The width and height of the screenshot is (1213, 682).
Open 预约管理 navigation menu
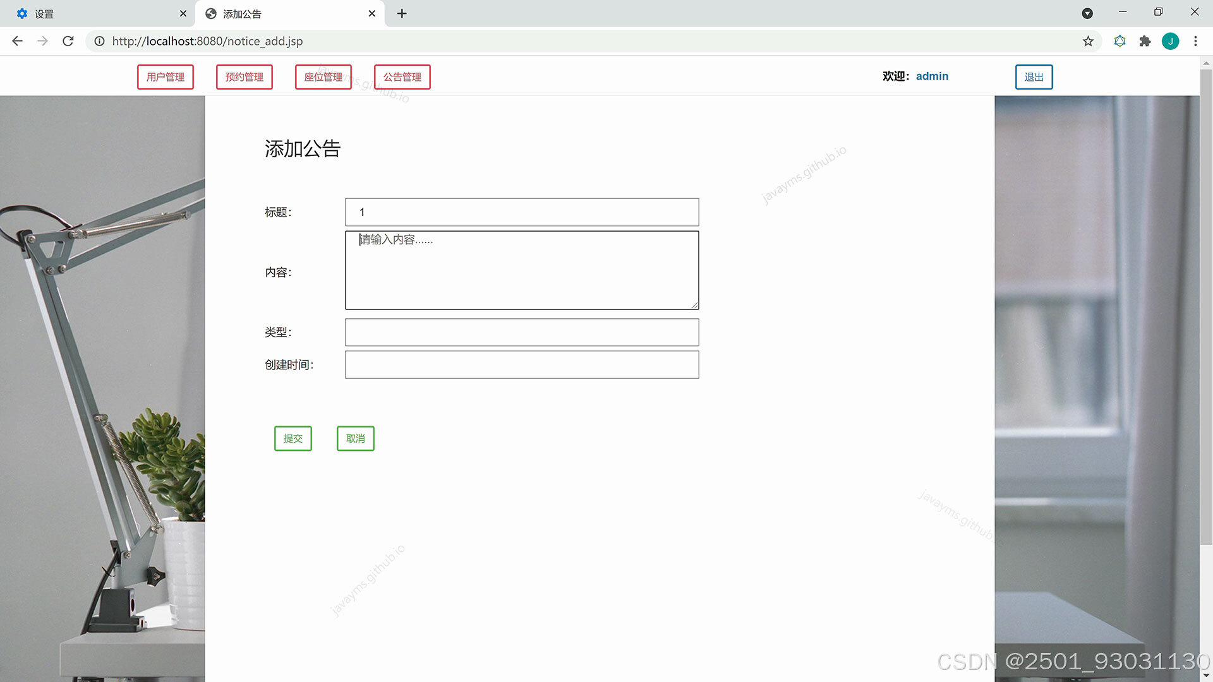[244, 77]
